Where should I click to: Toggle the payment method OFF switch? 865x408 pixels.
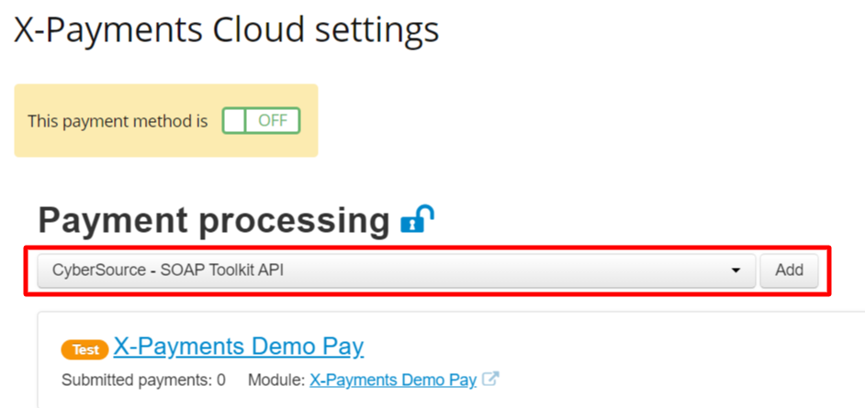261,121
